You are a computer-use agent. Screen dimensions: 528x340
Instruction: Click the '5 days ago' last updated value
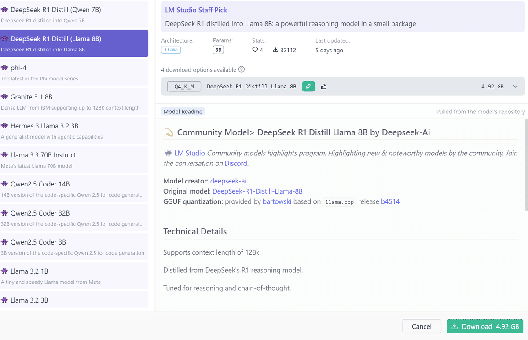coord(329,50)
